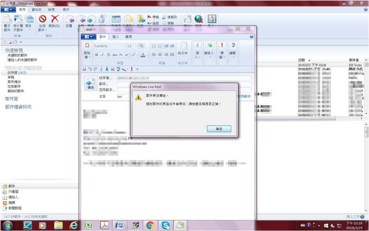The width and height of the screenshot is (369, 231).
Task: Toggle Bold formatting in compose window
Action: point(96,55)
